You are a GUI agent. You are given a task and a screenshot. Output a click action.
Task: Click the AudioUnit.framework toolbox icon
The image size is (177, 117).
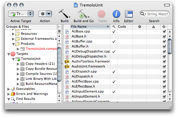click(67, 66)
